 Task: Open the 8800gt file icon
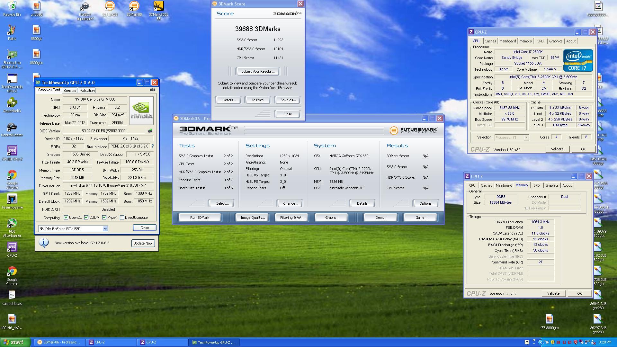point(36,32)
